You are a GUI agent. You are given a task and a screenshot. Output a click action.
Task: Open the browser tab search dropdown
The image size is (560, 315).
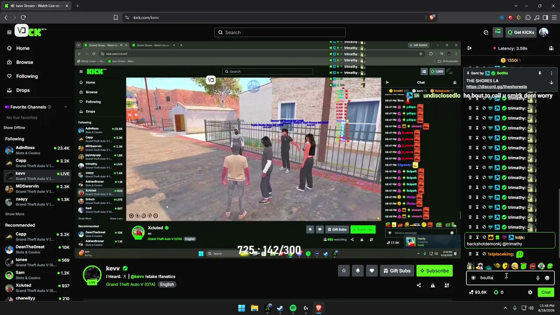[x=516, y=6]
